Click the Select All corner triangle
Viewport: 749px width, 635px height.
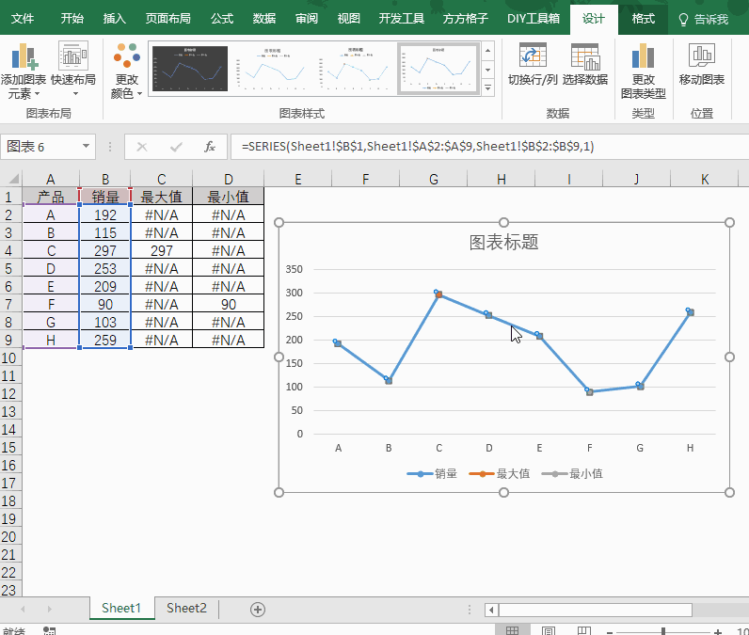pos(13,179)
